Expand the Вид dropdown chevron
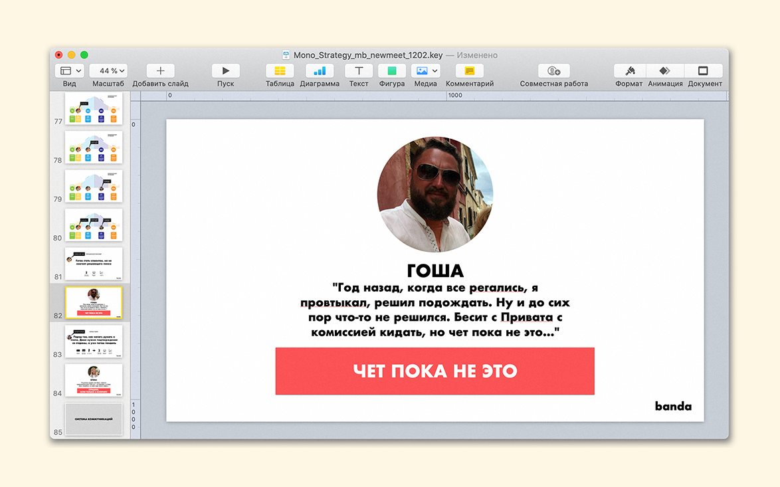Viewport: 780px width, 487px height. 78,71
